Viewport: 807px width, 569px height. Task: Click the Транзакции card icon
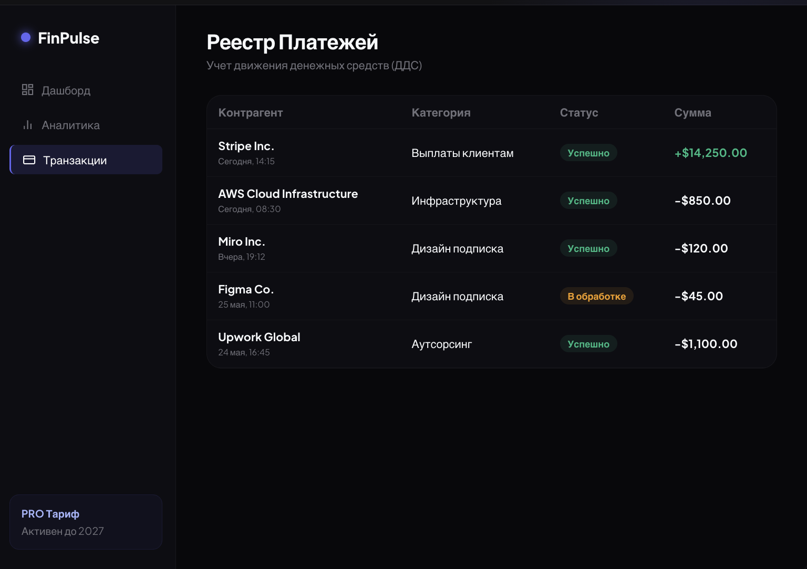click(x=29, y=160)
